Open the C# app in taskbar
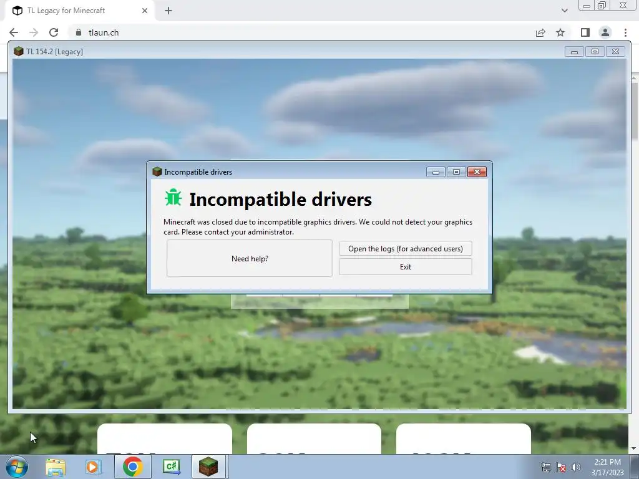This screenshot has width=639, height=479. 171,467
